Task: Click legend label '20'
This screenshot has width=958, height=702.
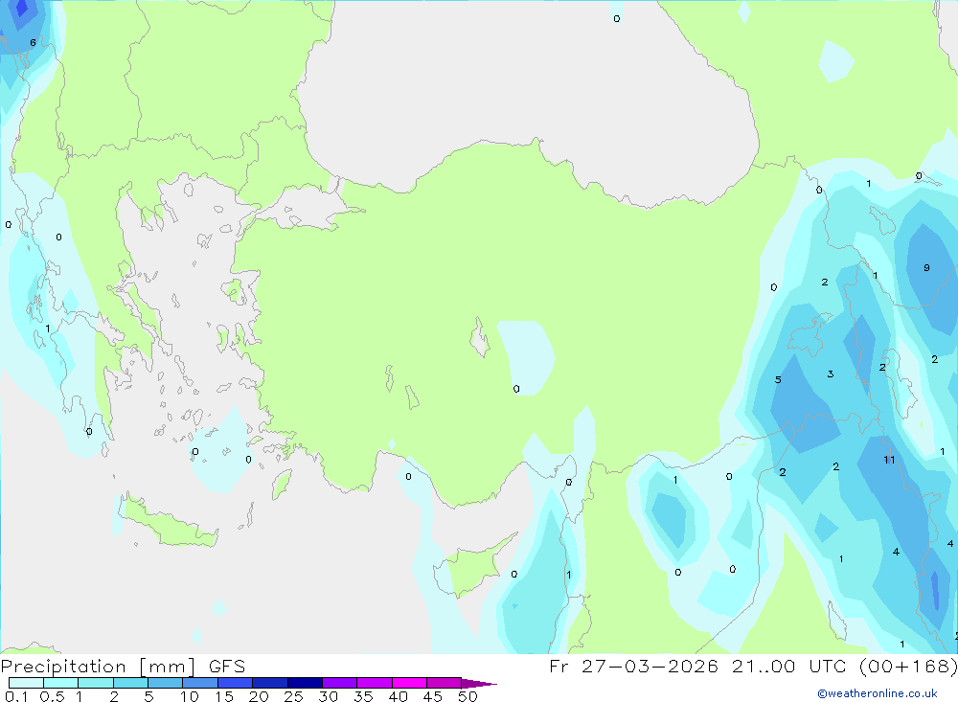Action: tap(259, 696)
